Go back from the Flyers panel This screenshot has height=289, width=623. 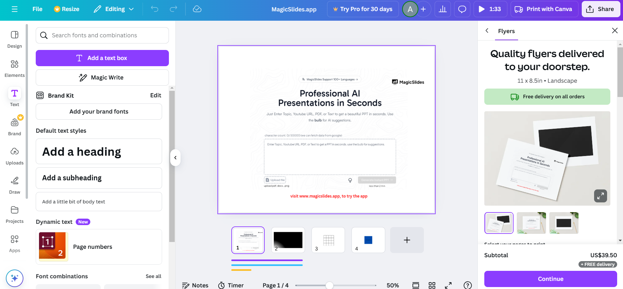pyautogui.click(x=487, y=30)
